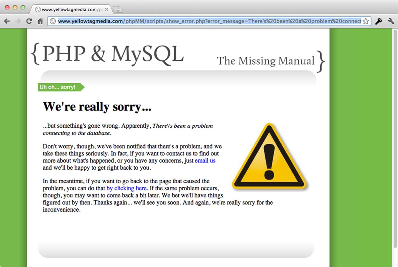Follow the "email us" link
The height and width of the screenshot is (267, 398).
pos(205,161)
